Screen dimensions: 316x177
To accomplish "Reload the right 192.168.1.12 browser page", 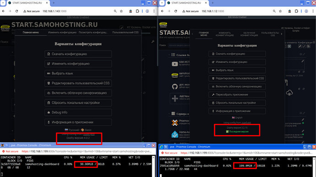I will coord(176,11).
